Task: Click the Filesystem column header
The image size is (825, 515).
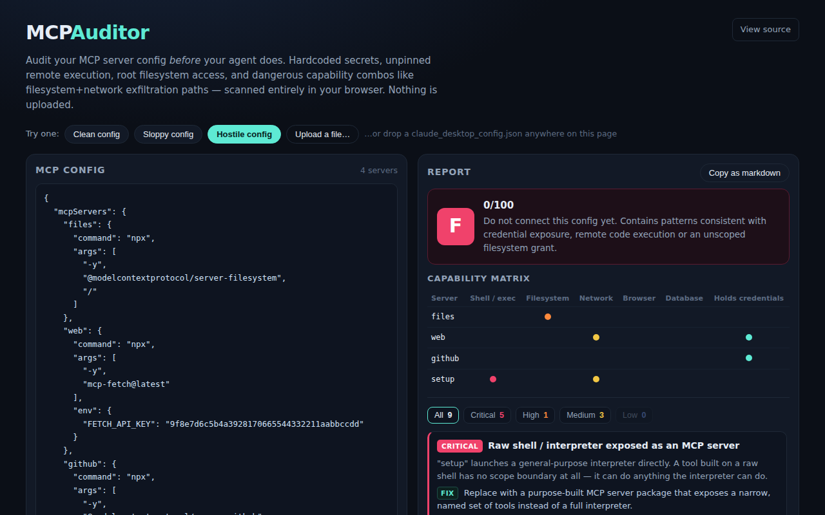Action: [548, 298]
